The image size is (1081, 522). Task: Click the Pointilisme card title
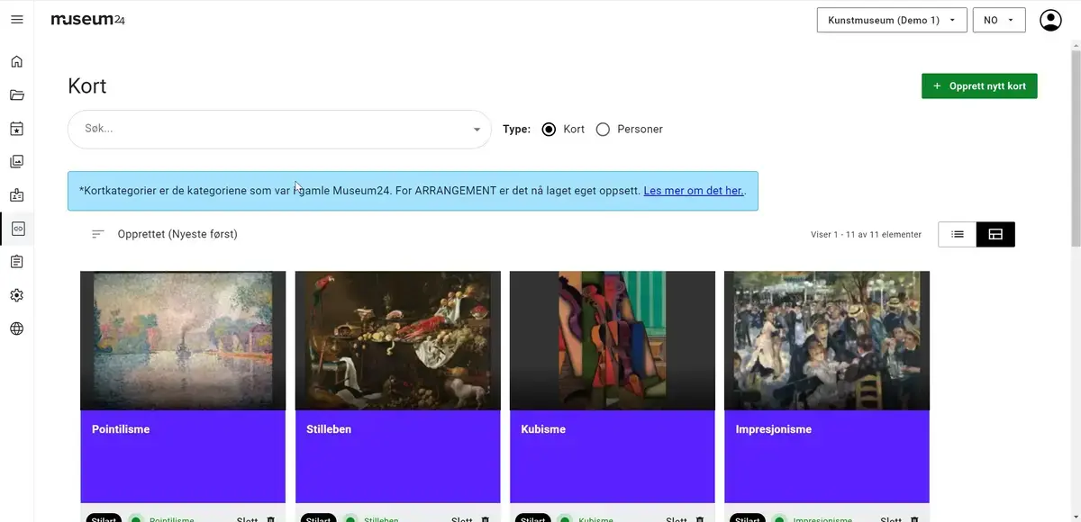121,429
